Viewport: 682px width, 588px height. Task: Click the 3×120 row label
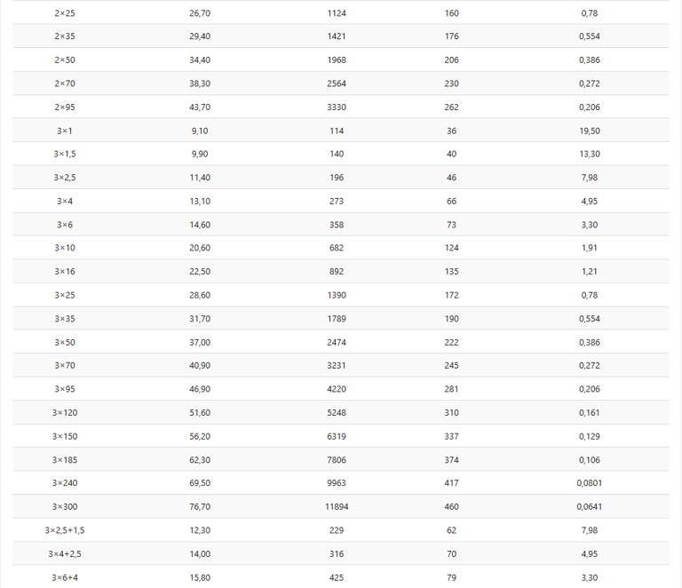tap(64, 413)
